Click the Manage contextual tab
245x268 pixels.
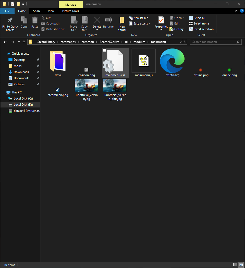70,4
